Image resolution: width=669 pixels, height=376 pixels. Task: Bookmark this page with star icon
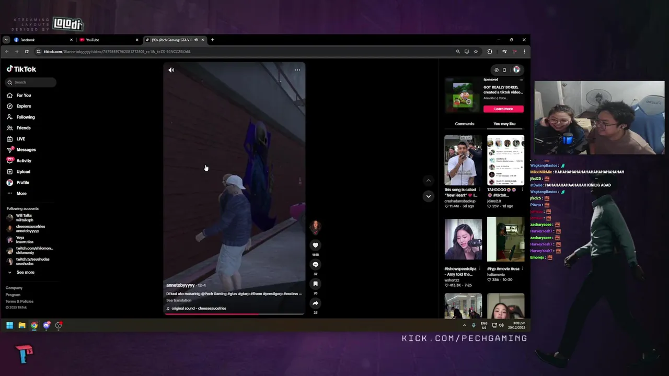[x=476, y=52]
